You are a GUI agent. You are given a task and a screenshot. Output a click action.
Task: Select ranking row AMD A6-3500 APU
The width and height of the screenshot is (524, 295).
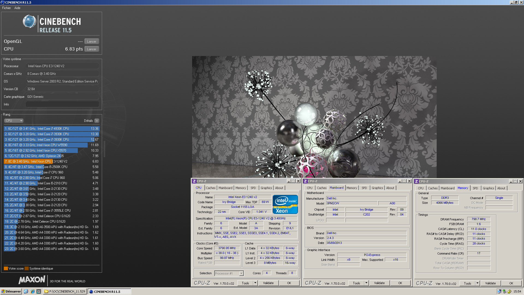52,227
